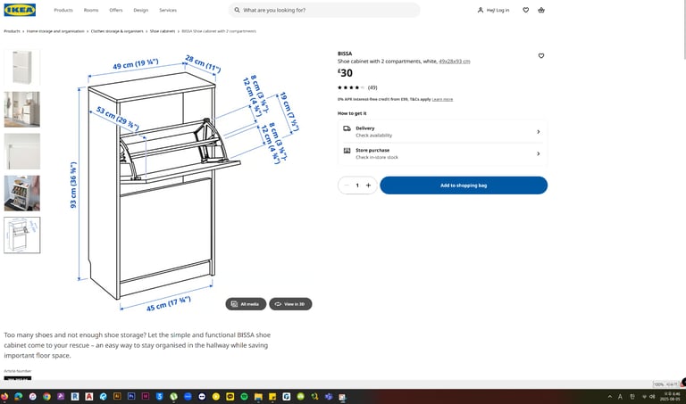
Task: Open AutoCAD (red A icon) from the taskbar
Action: tap(88, 397)
